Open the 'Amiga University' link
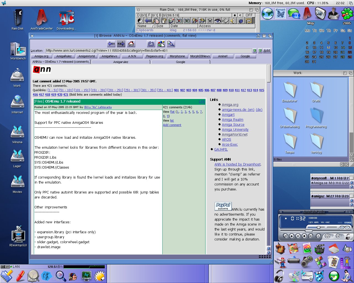This screenshot has width=354, height=283. click(x=235, y=129)
